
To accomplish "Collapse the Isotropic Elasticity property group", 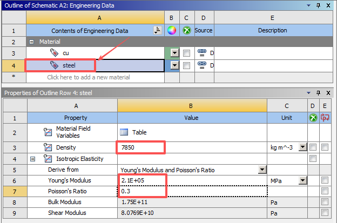I will [x=32, y=159].
